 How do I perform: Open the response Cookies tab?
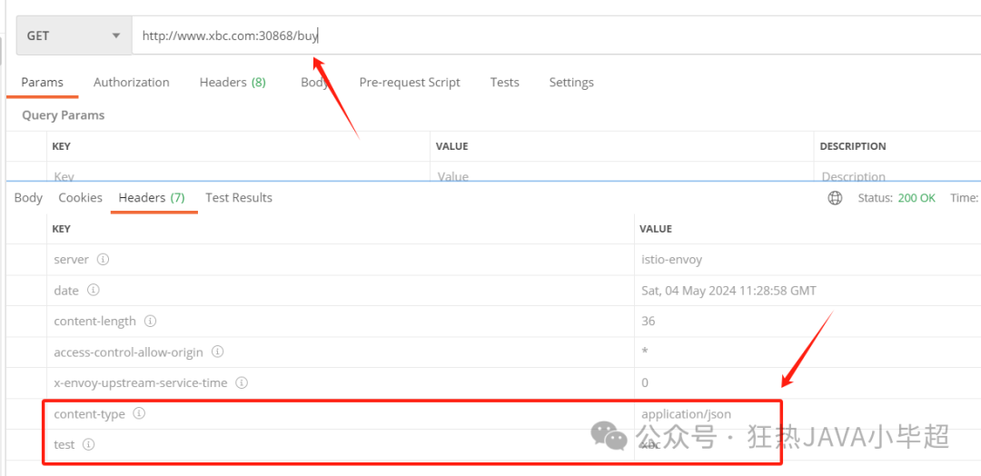tap(80, 198)
